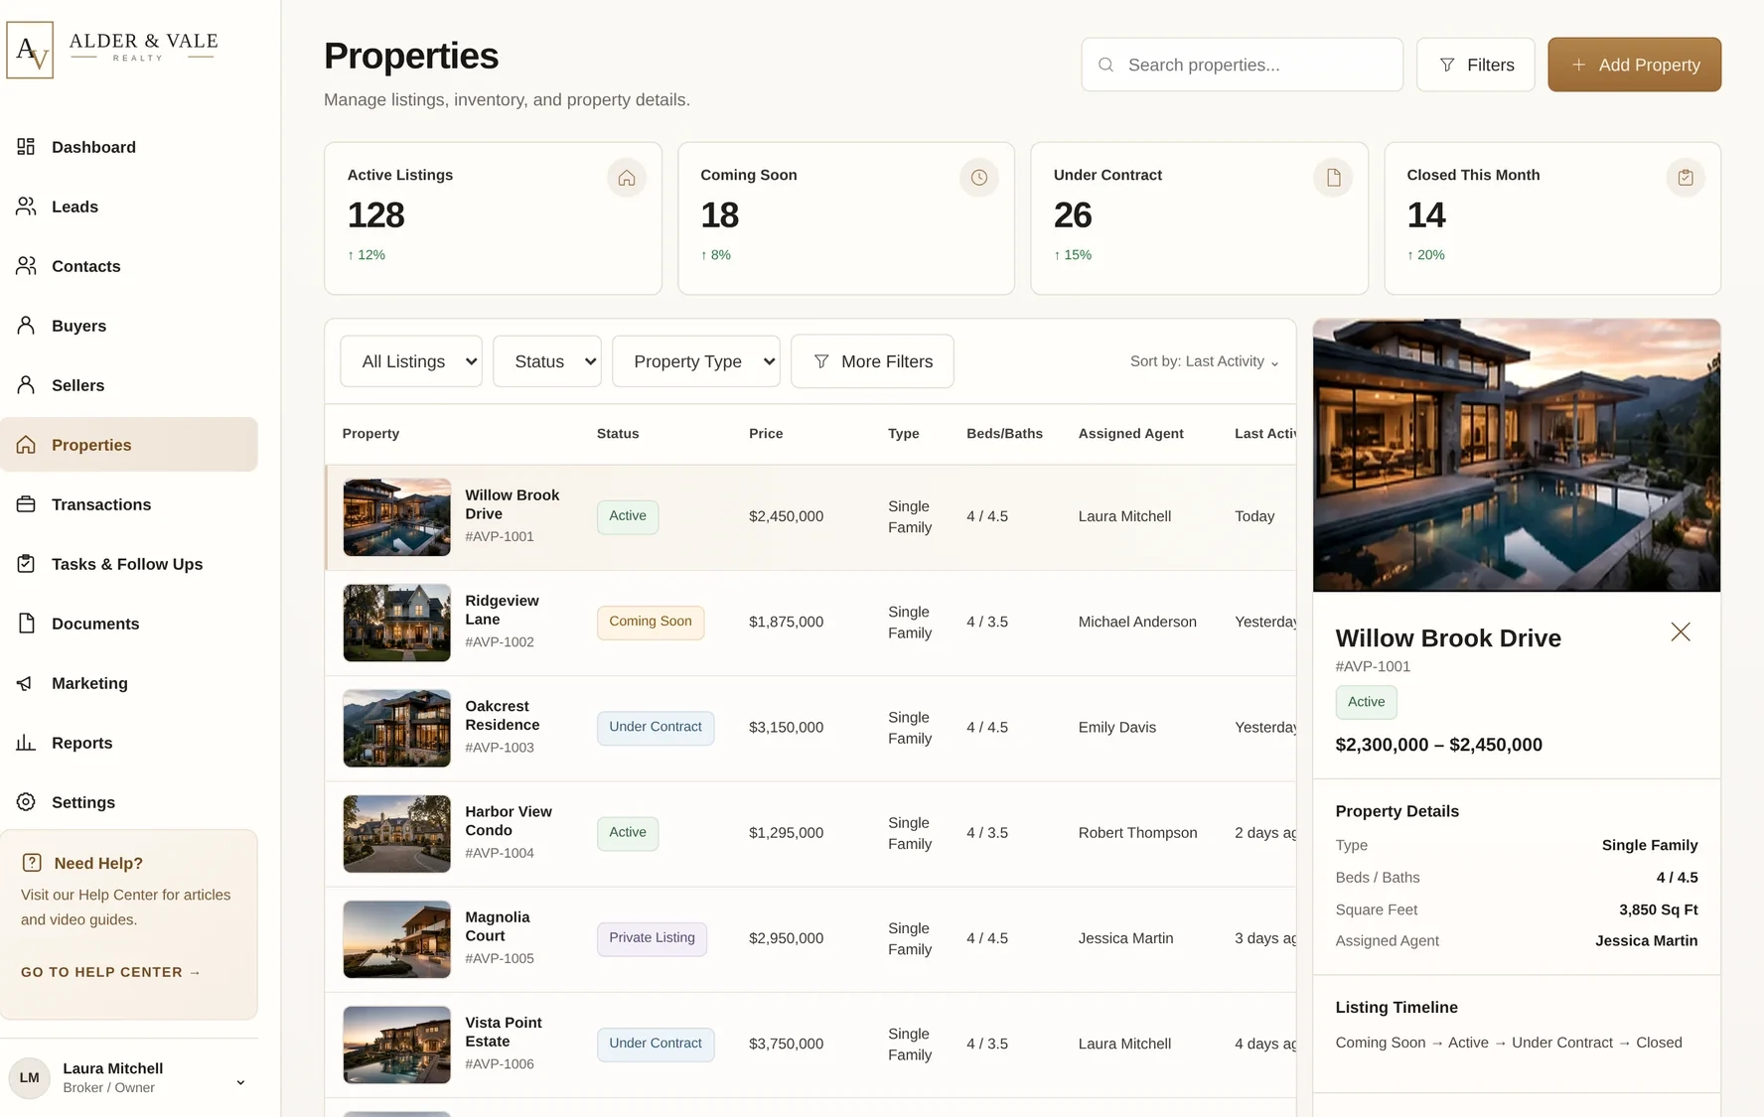Close the Willow Brook Drive detail panel
This screenshot has height=1117, width=1764.
pos(1681,631)
